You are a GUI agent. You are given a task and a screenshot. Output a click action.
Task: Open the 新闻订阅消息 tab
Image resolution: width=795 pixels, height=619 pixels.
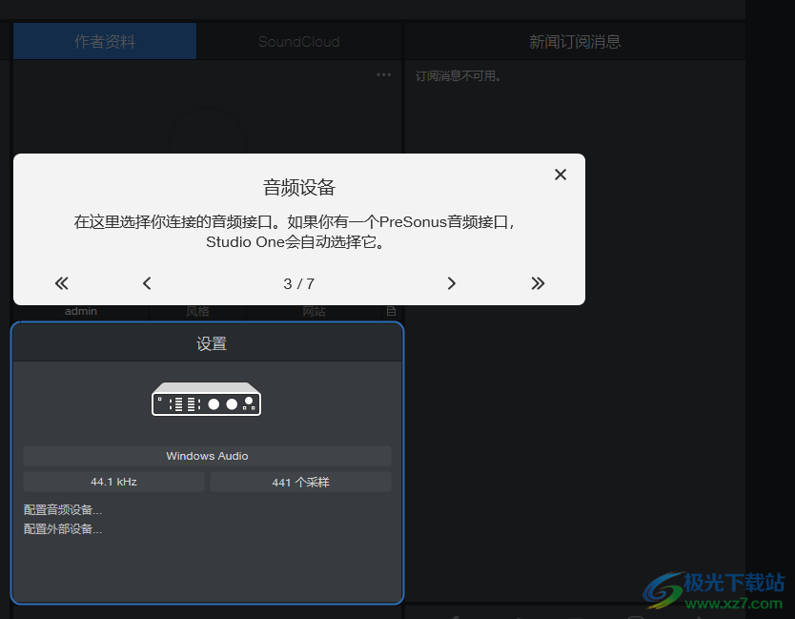(x=574, y=41)
